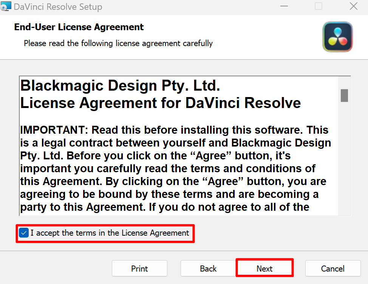Image resolution: width=368 pixels, height=284 pixels.
Task: Click the 'DaVinci Resolve Setup' window title
Action: click(58, 6)
